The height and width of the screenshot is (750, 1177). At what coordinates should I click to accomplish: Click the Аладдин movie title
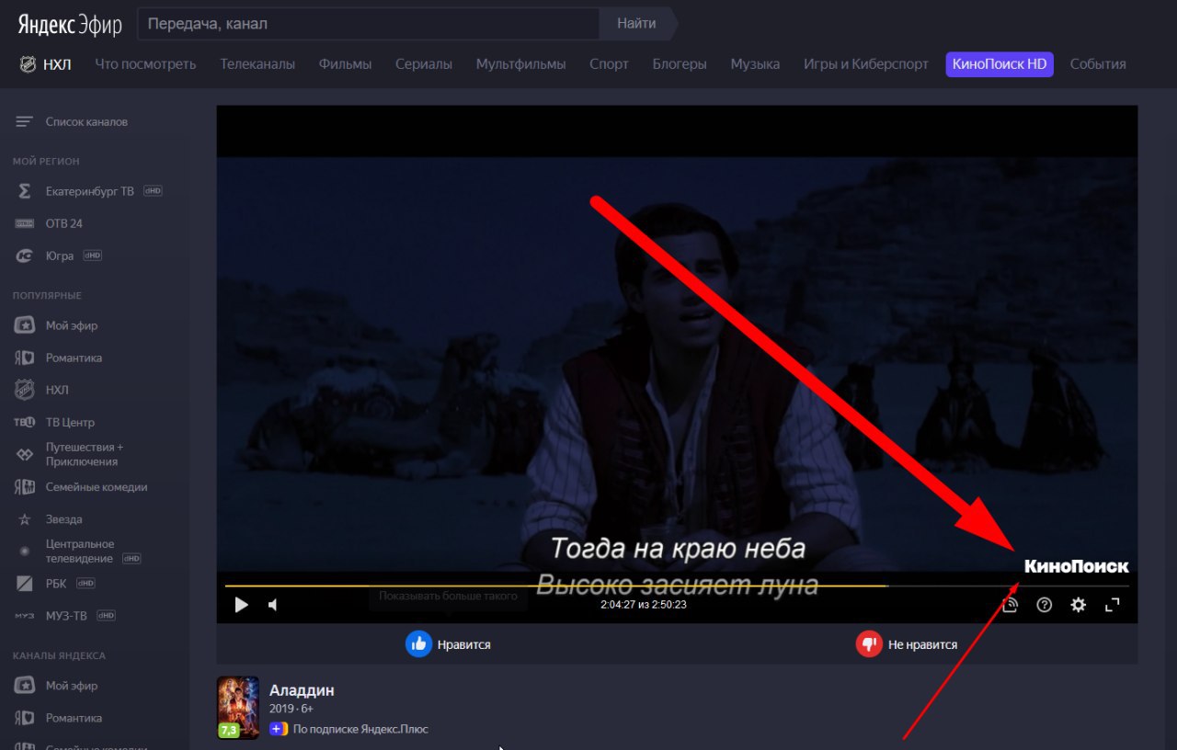(302, 690)
